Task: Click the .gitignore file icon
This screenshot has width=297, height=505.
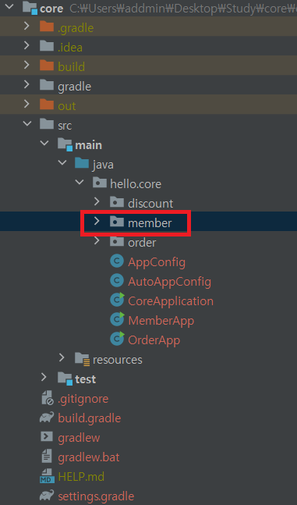Action: 48,398
